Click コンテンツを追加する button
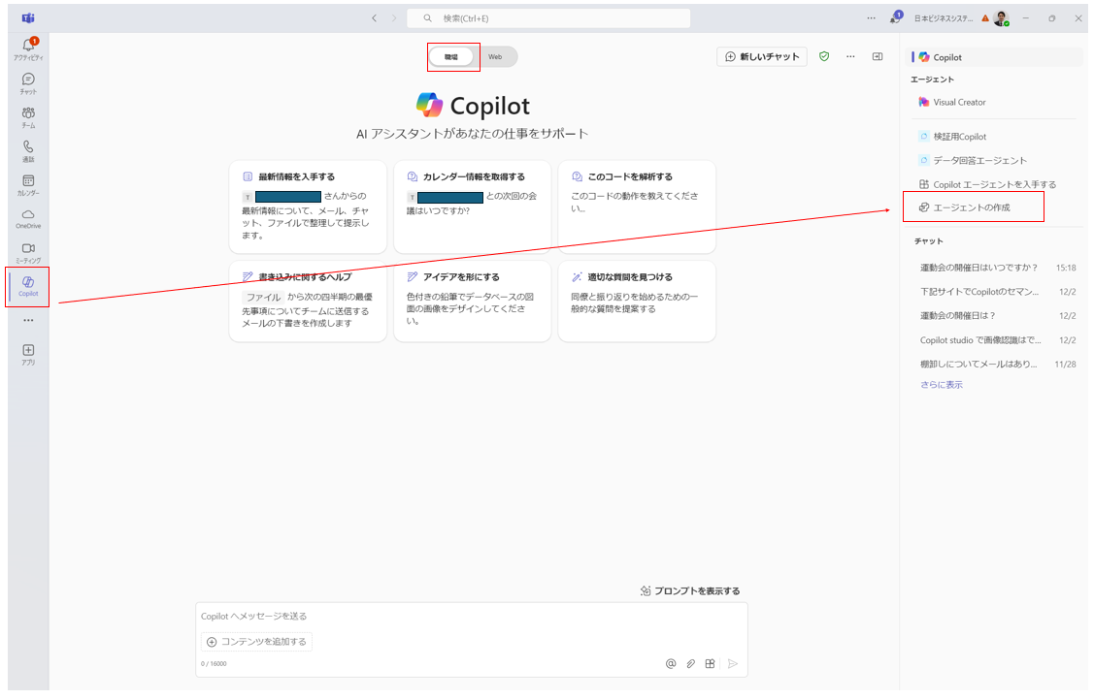Screen dimensions: 1094x700 [256, 642]
